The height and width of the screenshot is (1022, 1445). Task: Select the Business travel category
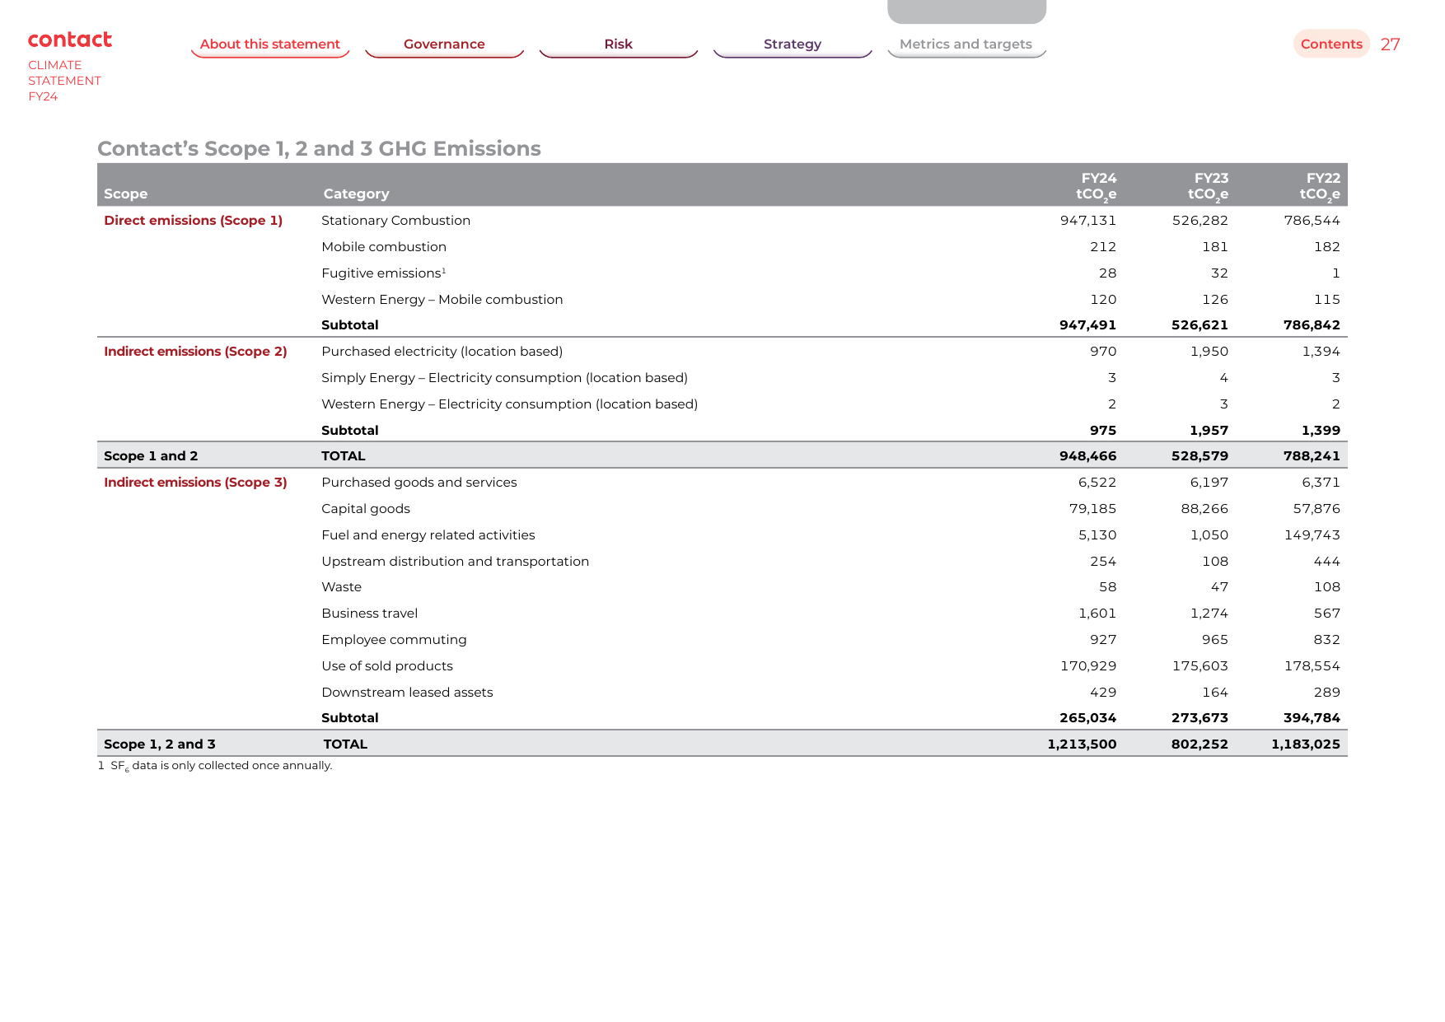pyautogui.click(x=370, y=614)
